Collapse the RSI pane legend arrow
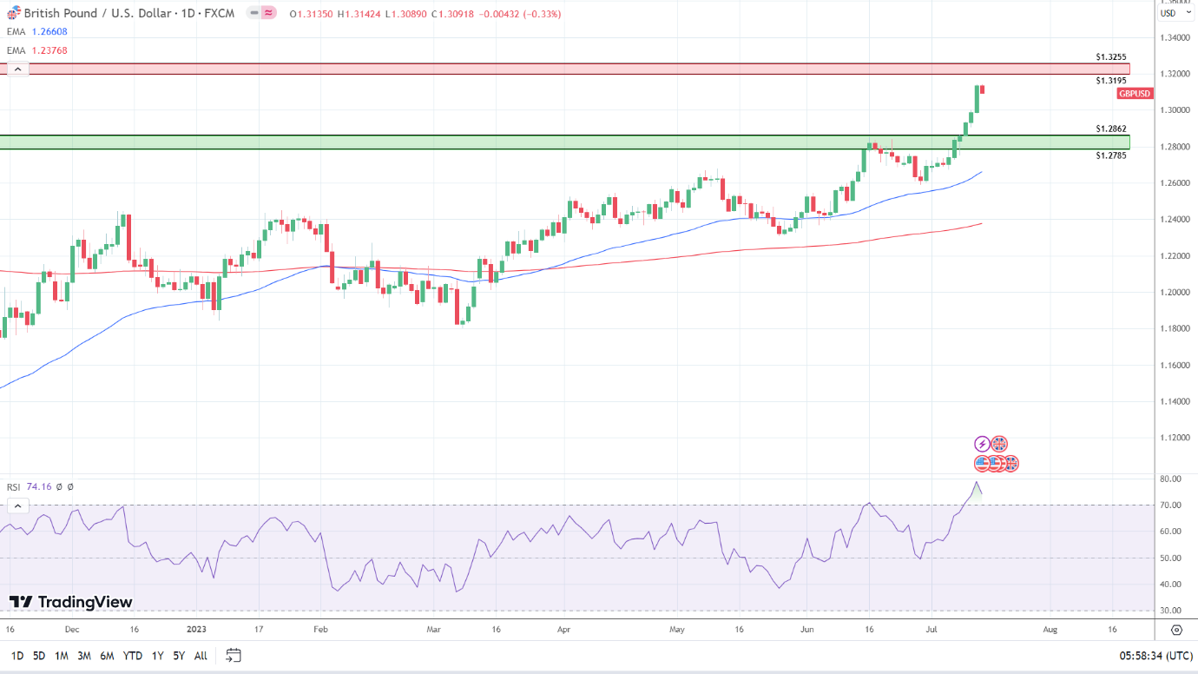This screenshot has height=674, width=1198. 17,505
